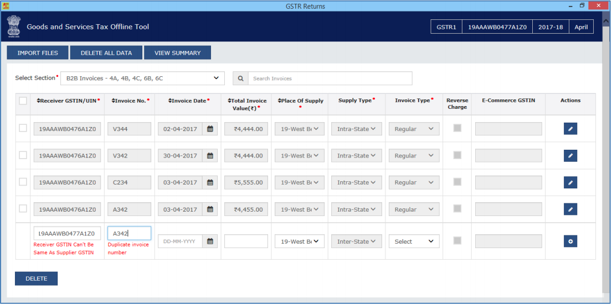The image size is (612, 305).
Task: Open the calendar icon for date 30-04-2017
Action: coord(210,156)
